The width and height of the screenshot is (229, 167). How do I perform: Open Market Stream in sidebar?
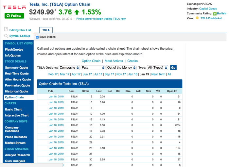[x=15, y=143]
